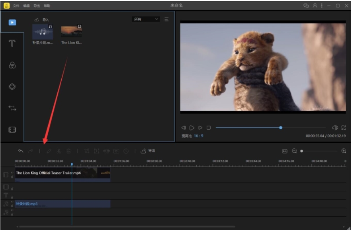Open the 帮助 menu
The height and width of the screenshot is (231, 352).
pos(47,6)
